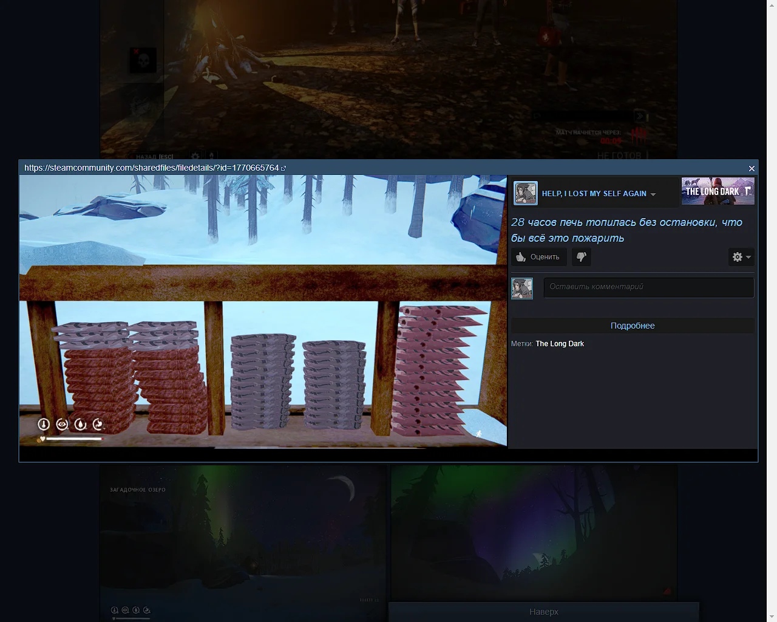Click the Подробнее button
Viewport: 777px width, 622px height.
[633, 326]
